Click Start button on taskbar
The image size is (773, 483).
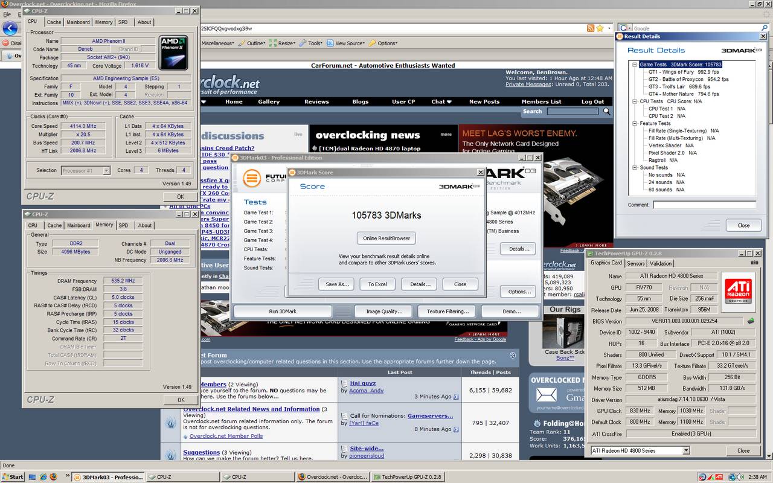[13, 477]
